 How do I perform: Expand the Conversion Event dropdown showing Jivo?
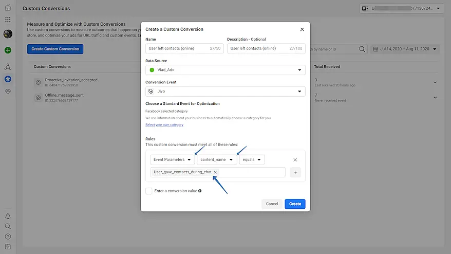(x=225, y=92)
